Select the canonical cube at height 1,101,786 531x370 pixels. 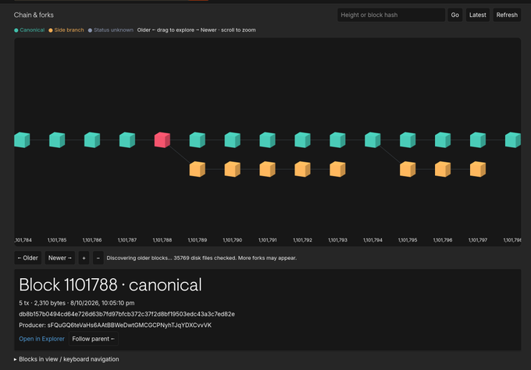(x=92, y=140)
